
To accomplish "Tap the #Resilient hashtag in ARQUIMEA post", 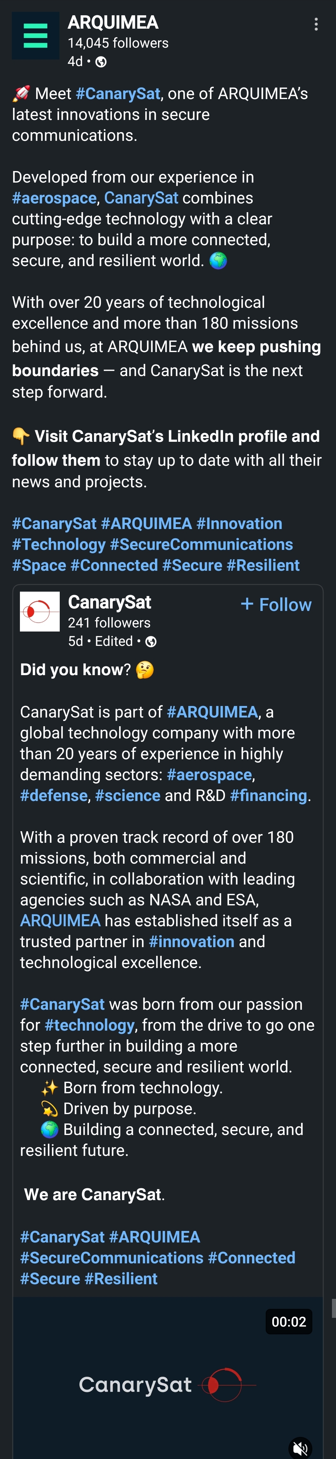I will click(x=263, y=565).
